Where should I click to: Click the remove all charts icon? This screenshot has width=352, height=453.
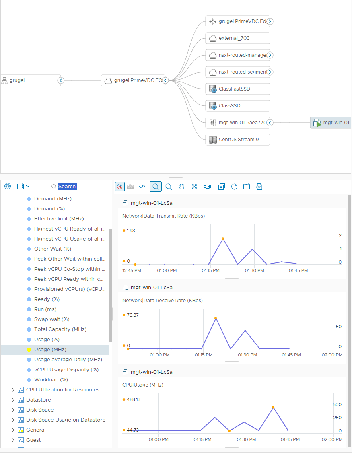[221, 187]
